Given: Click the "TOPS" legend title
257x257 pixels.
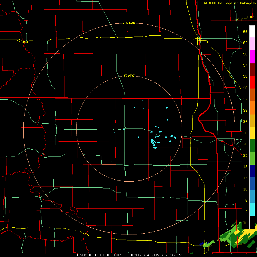Looking at the screenshot, I should pos(251,17).
